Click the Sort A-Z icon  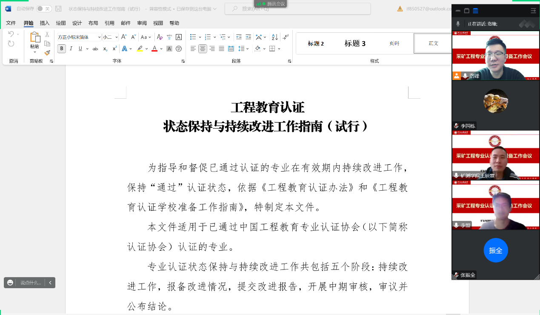tap(275, 37)
